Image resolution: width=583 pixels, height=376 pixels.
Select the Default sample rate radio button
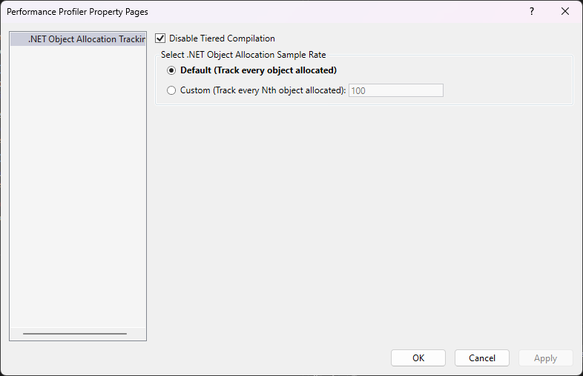(x=172, y=71)
